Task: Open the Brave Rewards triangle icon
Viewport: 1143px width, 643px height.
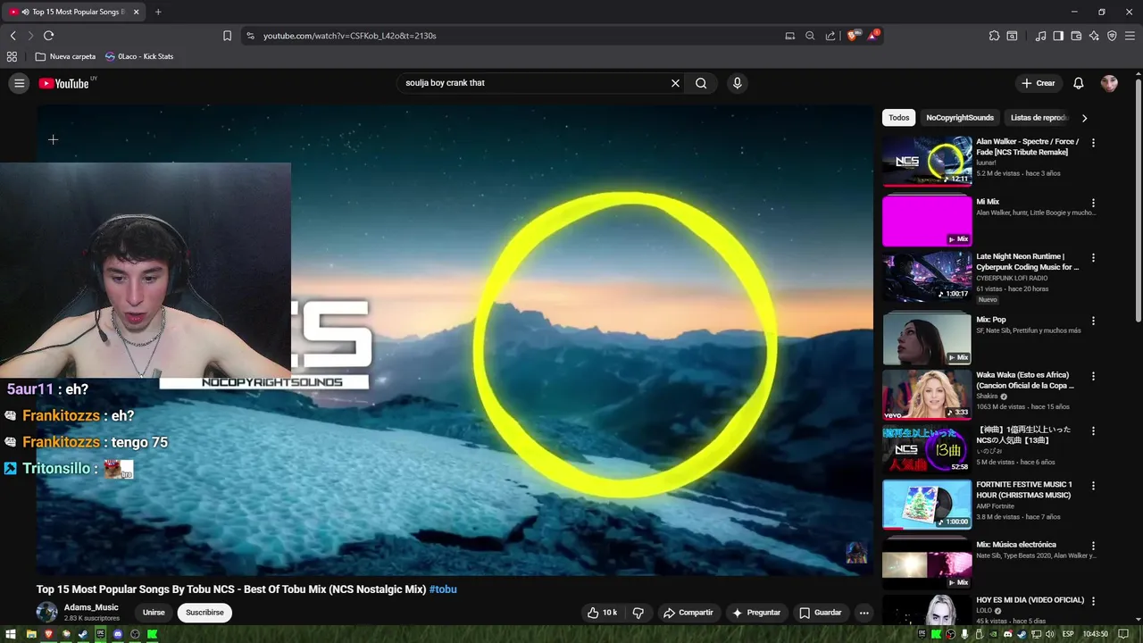Action: pos(872,36)
